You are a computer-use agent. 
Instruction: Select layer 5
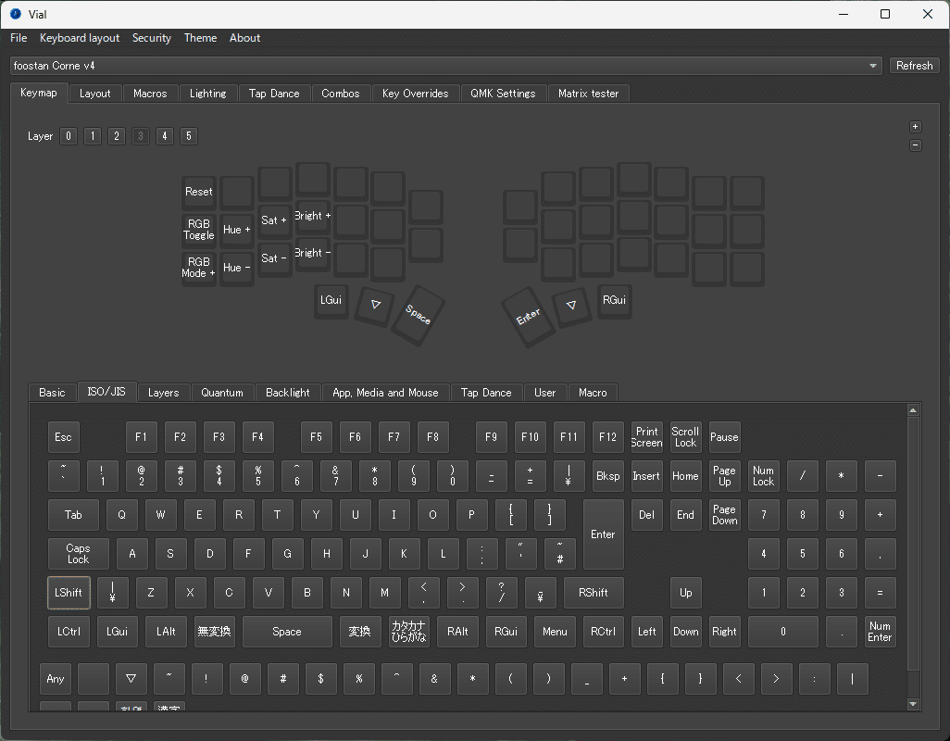pos(188,136)
